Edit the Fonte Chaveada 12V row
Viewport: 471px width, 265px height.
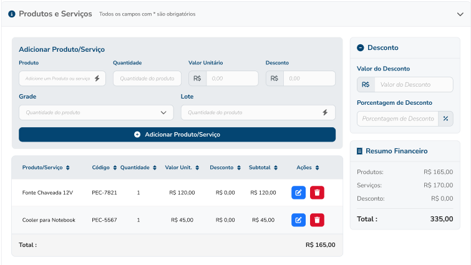click(x=298, y=193)
